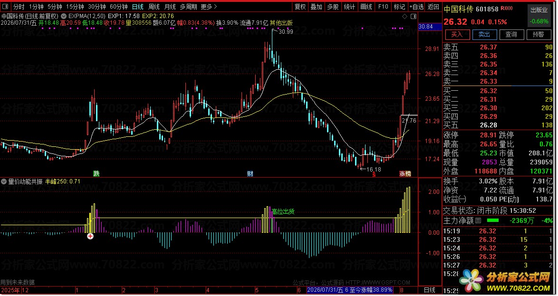Screen dimensions: 558x296
Task: Click the 交易状态 闭市阶段 status line
Action: pyautogui.click(x=490, y=210)
